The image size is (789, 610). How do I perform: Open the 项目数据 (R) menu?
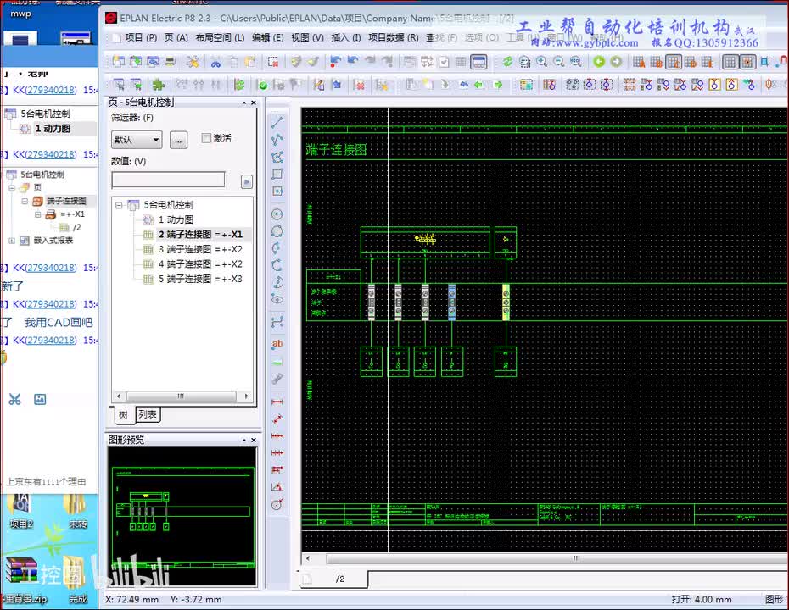[393, 37]
